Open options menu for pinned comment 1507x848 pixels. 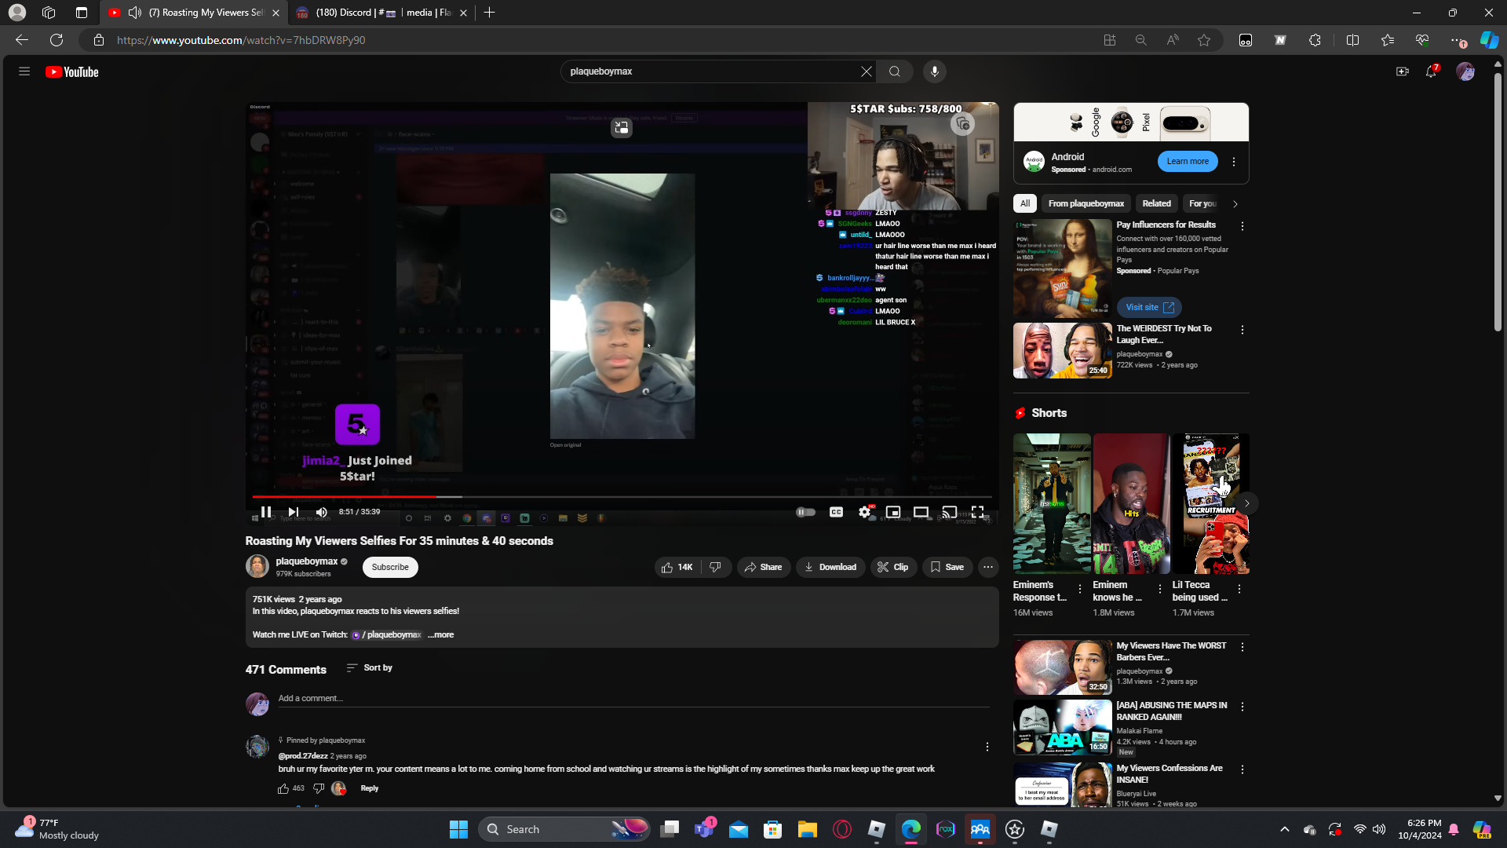pos(987,747)
